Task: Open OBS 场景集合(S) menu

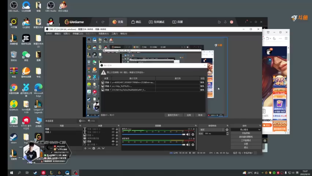Action: tap(104, 34)
